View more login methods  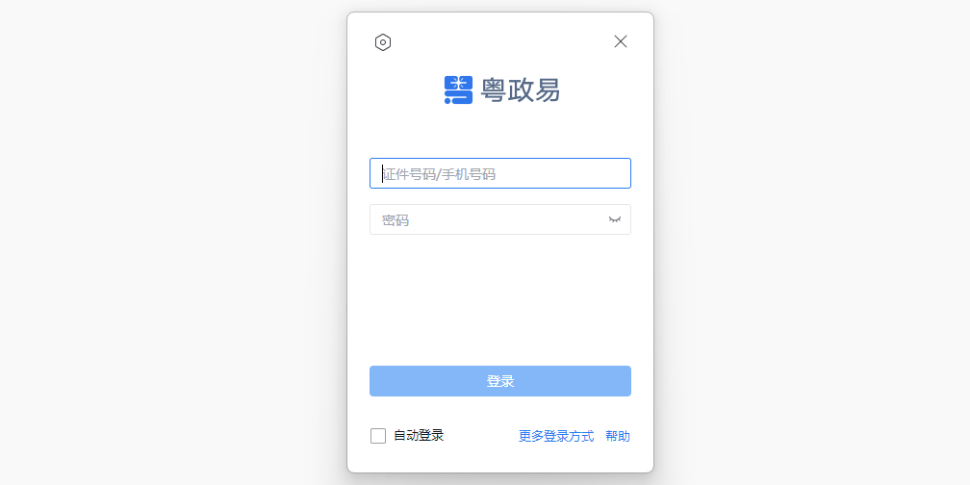pyautogui.click(x=556, y=436)
